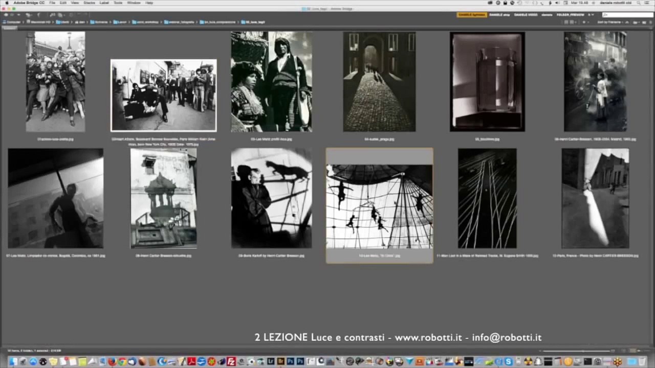Open Adobe Acrobat from the Dock
Viewport: 655px width, 368px height.
(x=191, y=362)
